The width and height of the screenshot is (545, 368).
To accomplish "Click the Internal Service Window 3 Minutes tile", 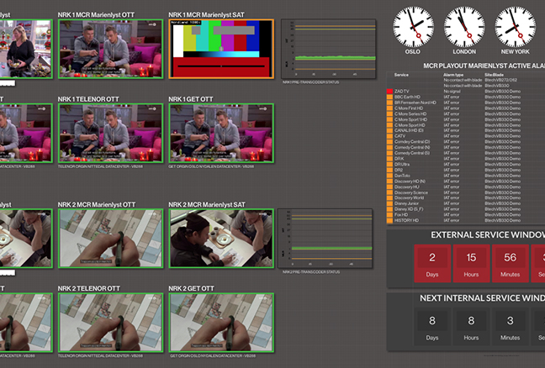I will (x=510, y=327).
